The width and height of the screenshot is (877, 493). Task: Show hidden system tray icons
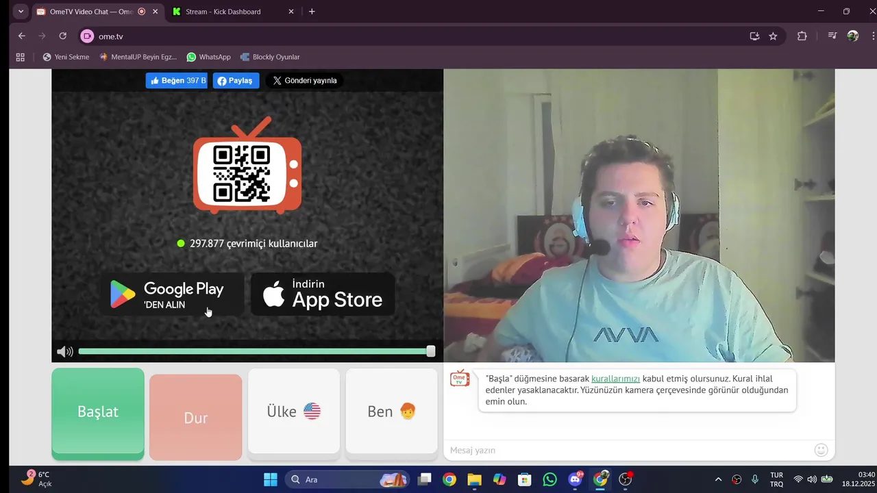(718, 479)
